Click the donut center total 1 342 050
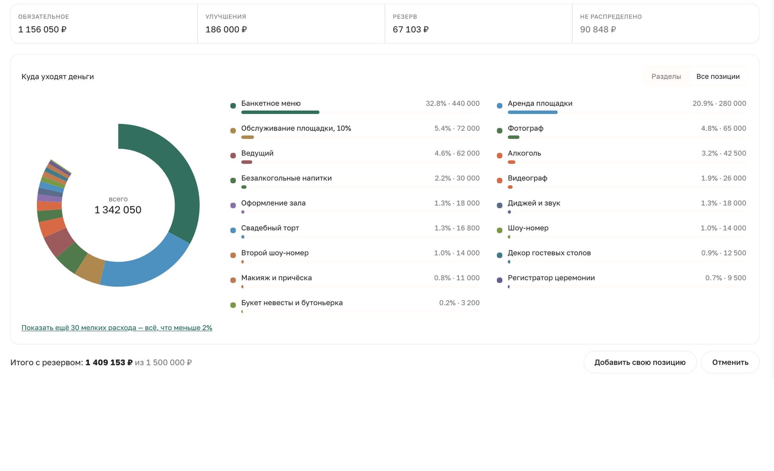This screenshot has height=471, width=774. tap(118, 210)
